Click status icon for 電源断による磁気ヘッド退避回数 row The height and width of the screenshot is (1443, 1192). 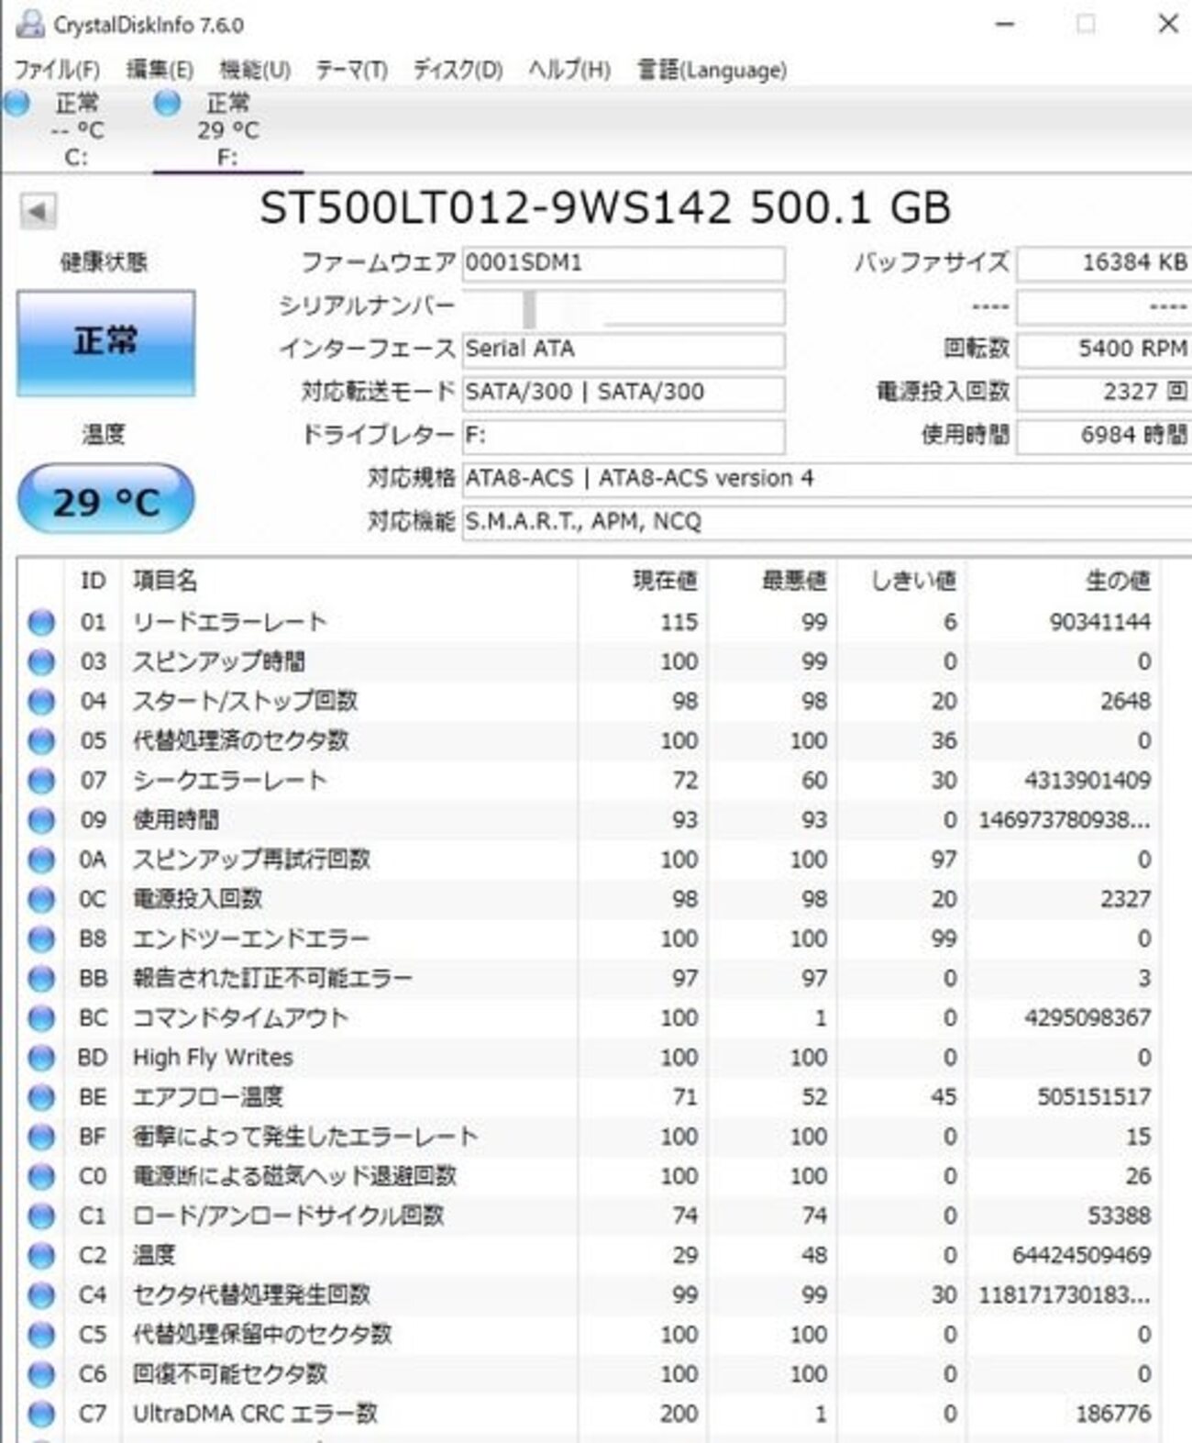41,1176
